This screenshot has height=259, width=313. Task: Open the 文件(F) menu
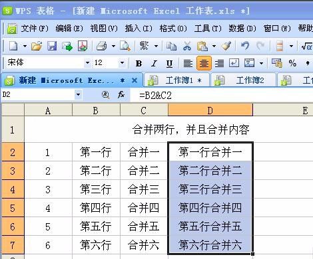(x=35, y=29)
